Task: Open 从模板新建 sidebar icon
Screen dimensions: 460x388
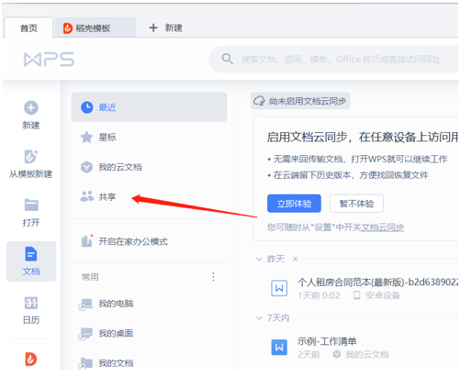Action: click(x=31, y=157)
